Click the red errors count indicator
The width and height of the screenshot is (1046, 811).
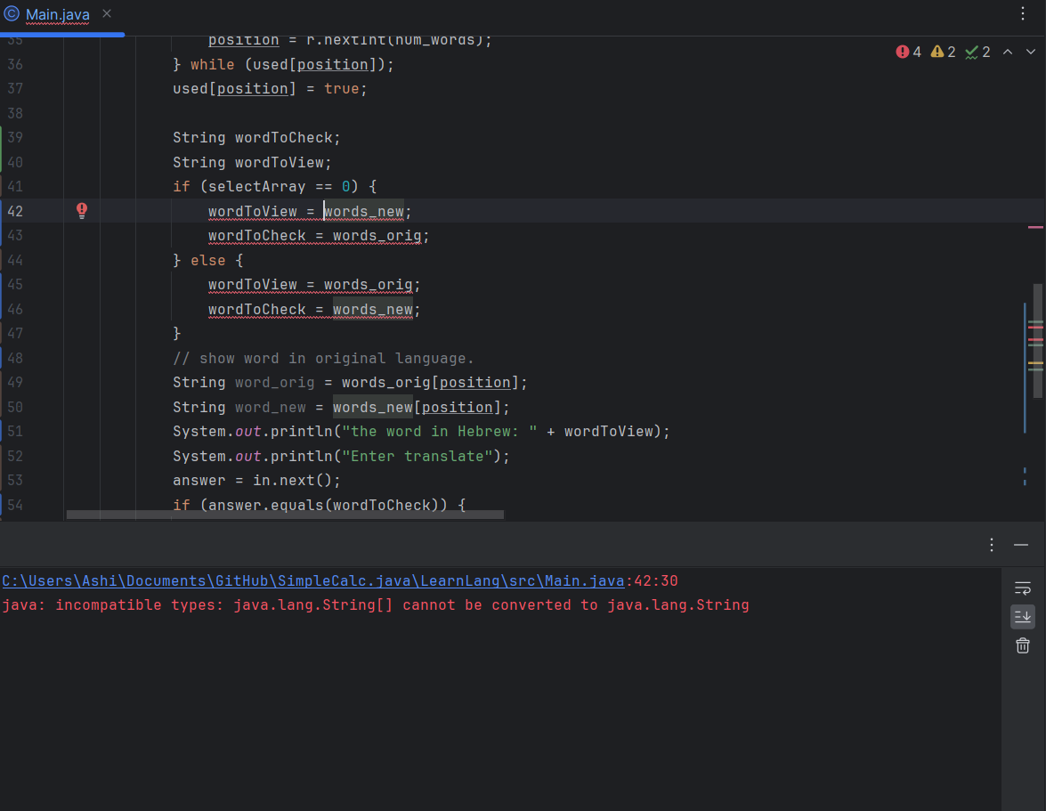pyautogui.click(x=909, y=53)
